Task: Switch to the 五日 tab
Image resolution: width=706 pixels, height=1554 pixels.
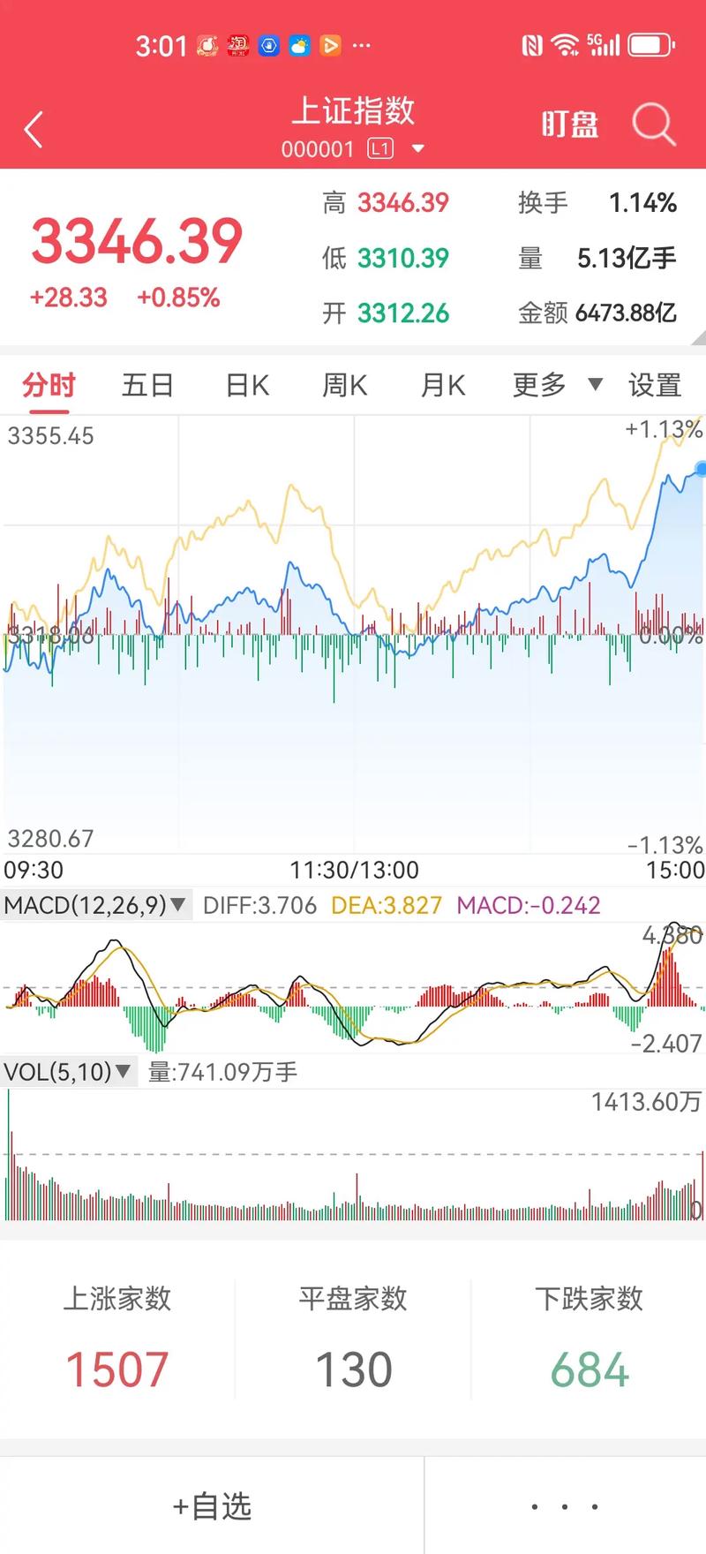Action: coord(147,385)
